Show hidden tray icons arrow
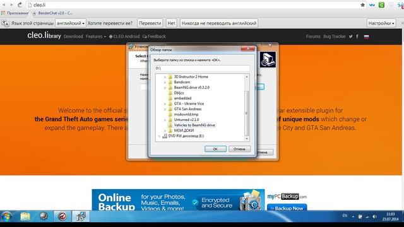The image size is (404, 227). (353, 217)
